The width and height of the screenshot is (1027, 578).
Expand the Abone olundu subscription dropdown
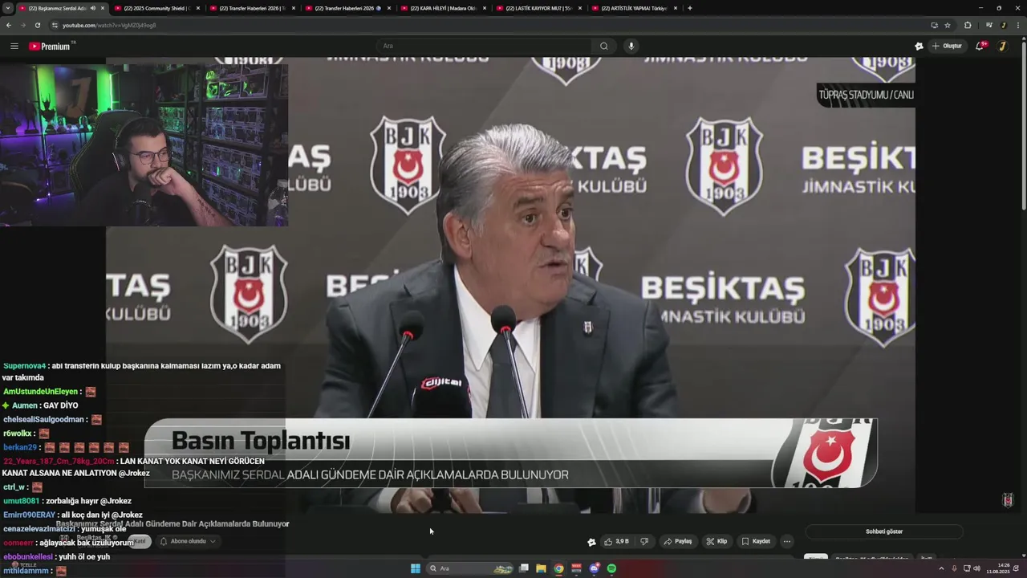tap(188, 541)
